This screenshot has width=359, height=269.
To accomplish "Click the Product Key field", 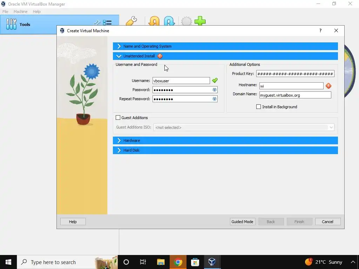I will (x=295, y=74).
